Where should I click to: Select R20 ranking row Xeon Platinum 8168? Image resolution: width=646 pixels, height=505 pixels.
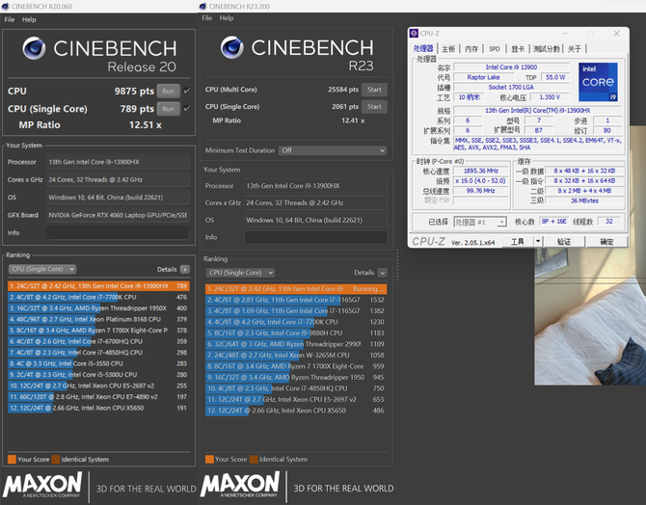tap(98, 319)
